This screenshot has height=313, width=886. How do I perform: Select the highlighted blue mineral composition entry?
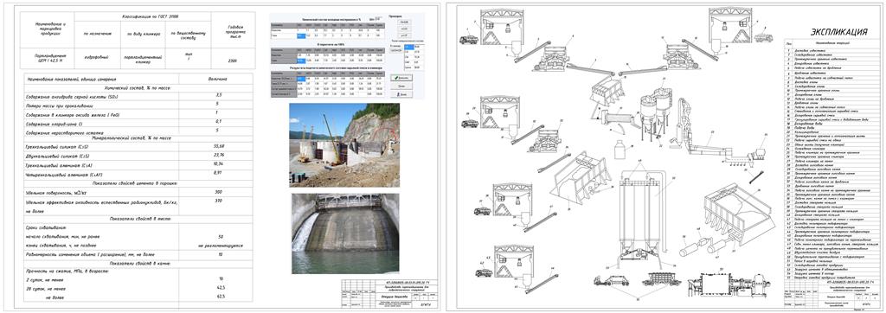click(x=409, y=47)
